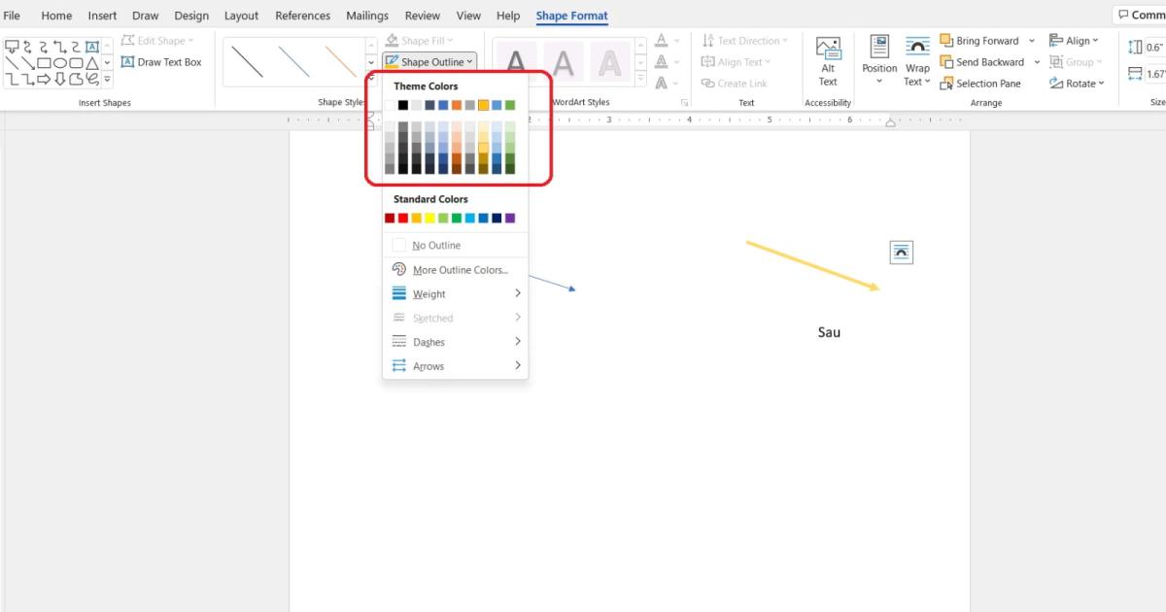Switch to the Insert tab

coord(102,16)
